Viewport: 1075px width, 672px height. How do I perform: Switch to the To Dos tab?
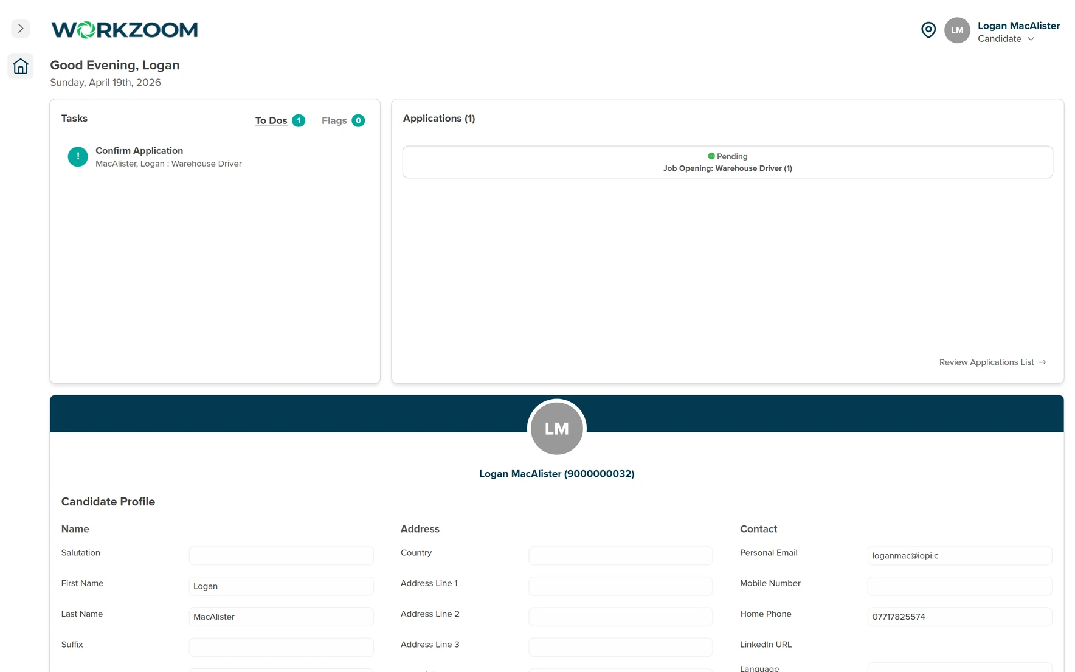coord(271,120)
